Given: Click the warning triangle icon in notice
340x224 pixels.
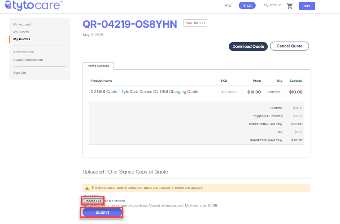Looking at the screenshot, I should 87,188.
